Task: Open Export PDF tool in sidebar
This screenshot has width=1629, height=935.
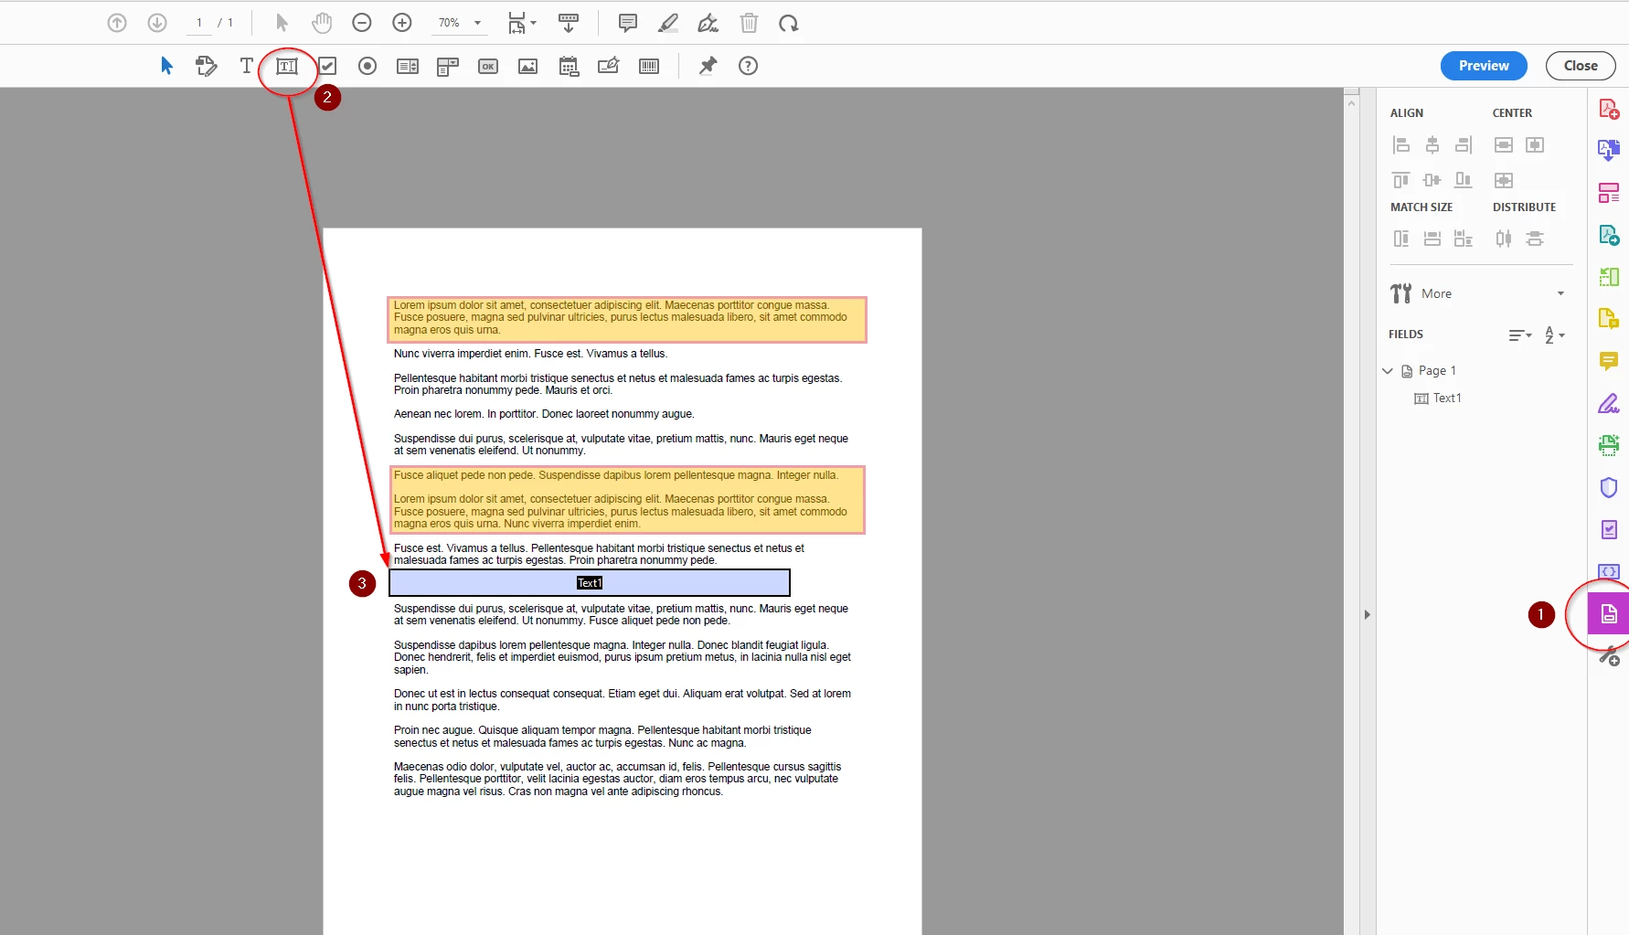Action: coord(1609,150)
